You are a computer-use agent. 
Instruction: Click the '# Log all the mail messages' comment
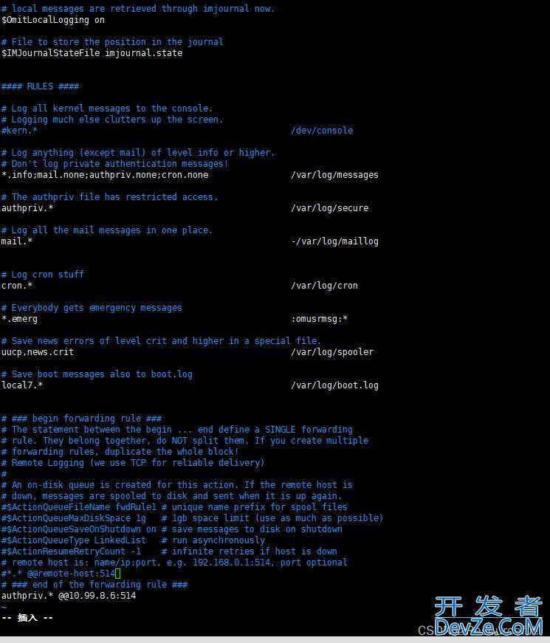click(x=107, y=230)
